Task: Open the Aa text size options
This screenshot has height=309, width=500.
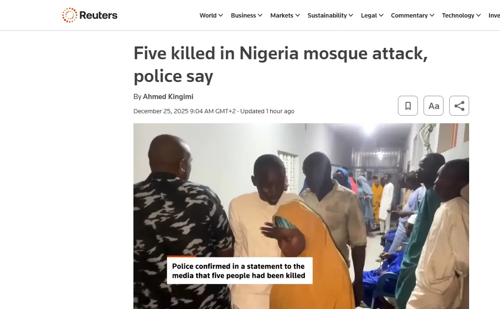Action: (x=434, y=106)
